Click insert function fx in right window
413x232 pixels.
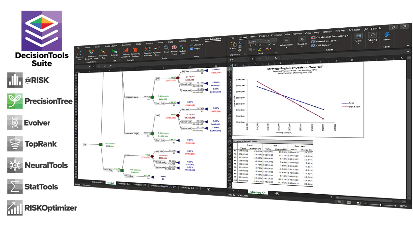coord(275,58)
